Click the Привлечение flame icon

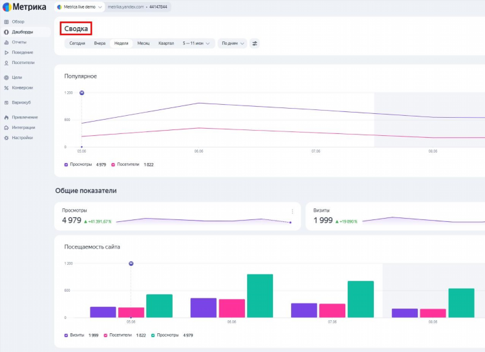(x=6, y=117)
